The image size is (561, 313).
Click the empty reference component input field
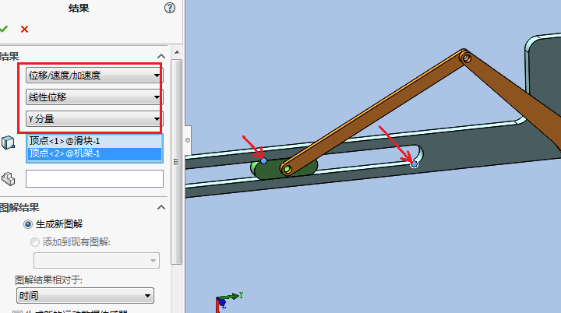click(x=94, y=178)
